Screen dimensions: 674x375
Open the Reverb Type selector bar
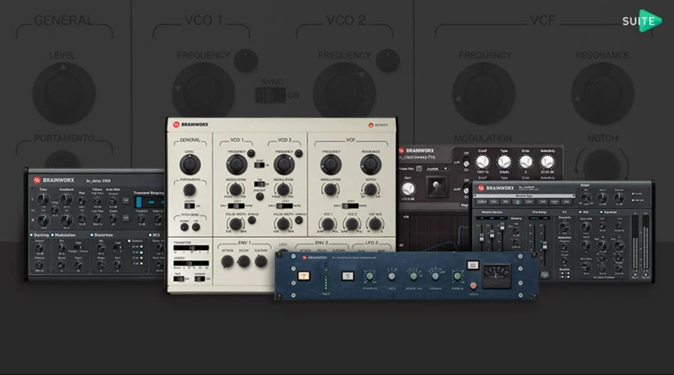pyautogui.click(x=524, y=196)
